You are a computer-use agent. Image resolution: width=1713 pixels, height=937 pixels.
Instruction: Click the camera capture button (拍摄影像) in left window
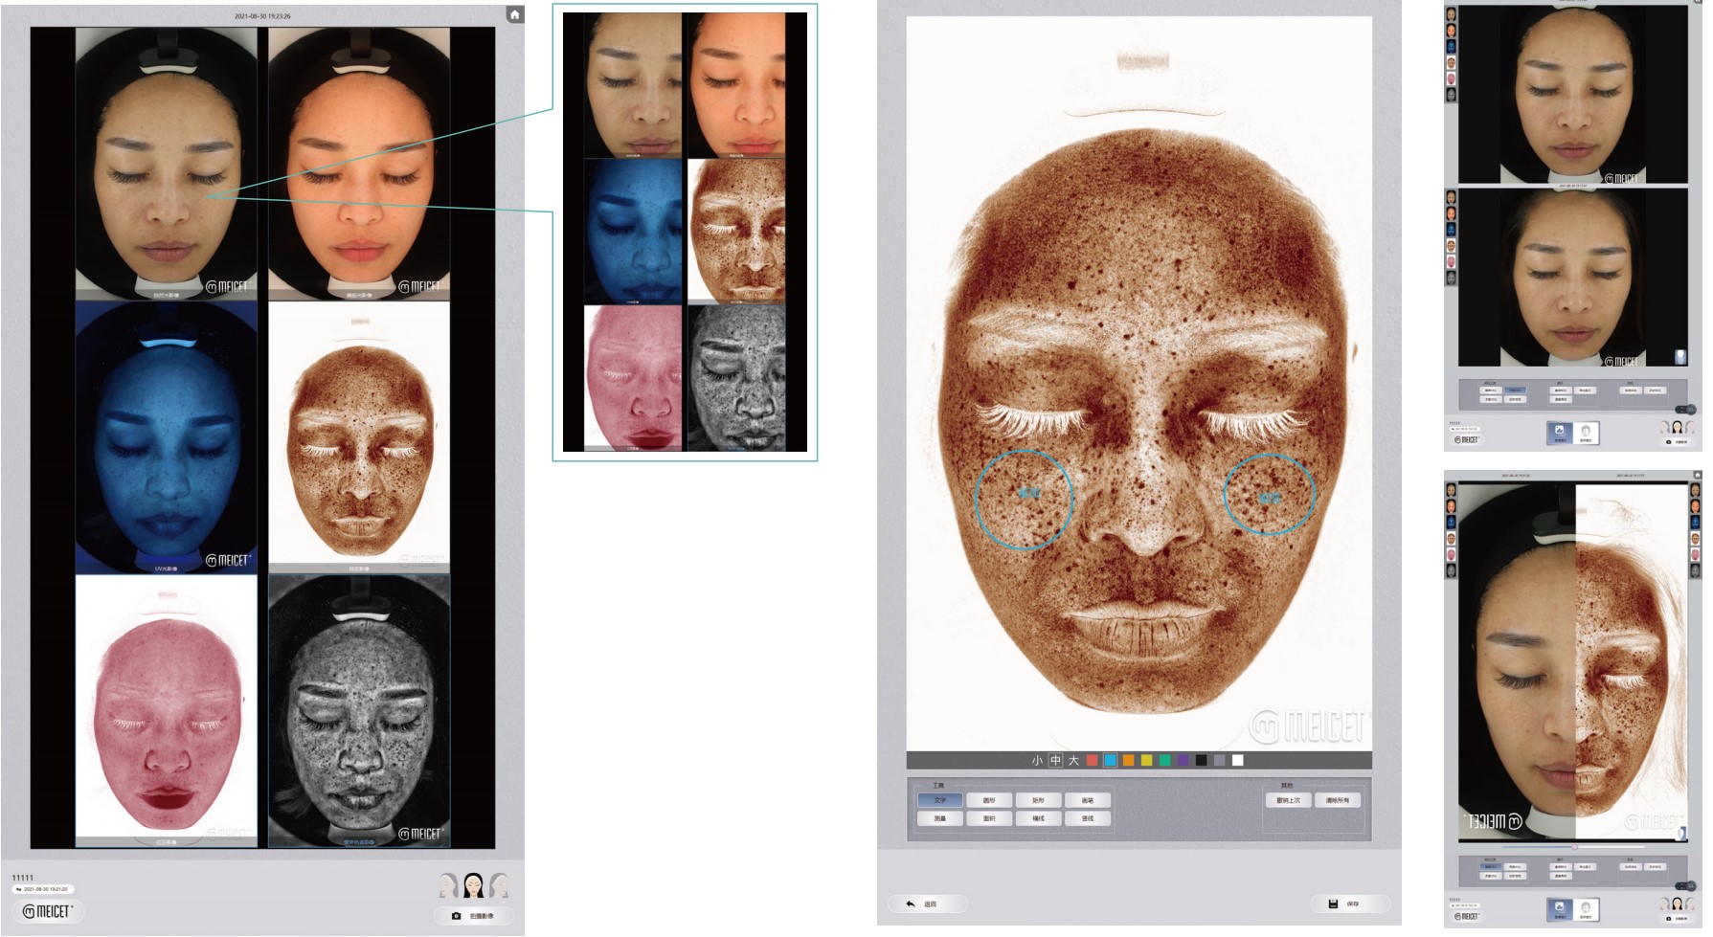[473, 916]
